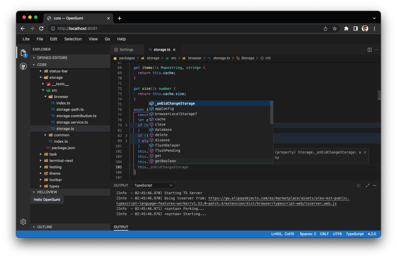Expand the OPENED EDITORS section
The width and height of the screenshot is (397, 259).
coord(52,58)
